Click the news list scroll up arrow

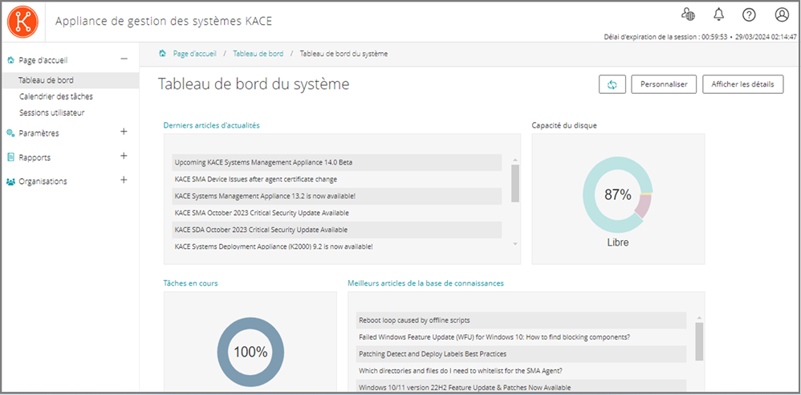point(515,160)
